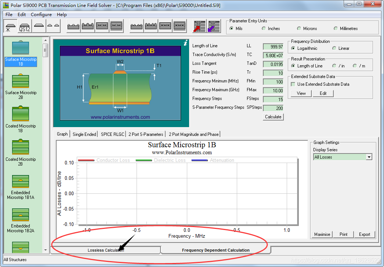Viewport: 384px width, 267px height.
Task: Select the all-structures filter icon with asterisk
Action: tap(11, 26)
